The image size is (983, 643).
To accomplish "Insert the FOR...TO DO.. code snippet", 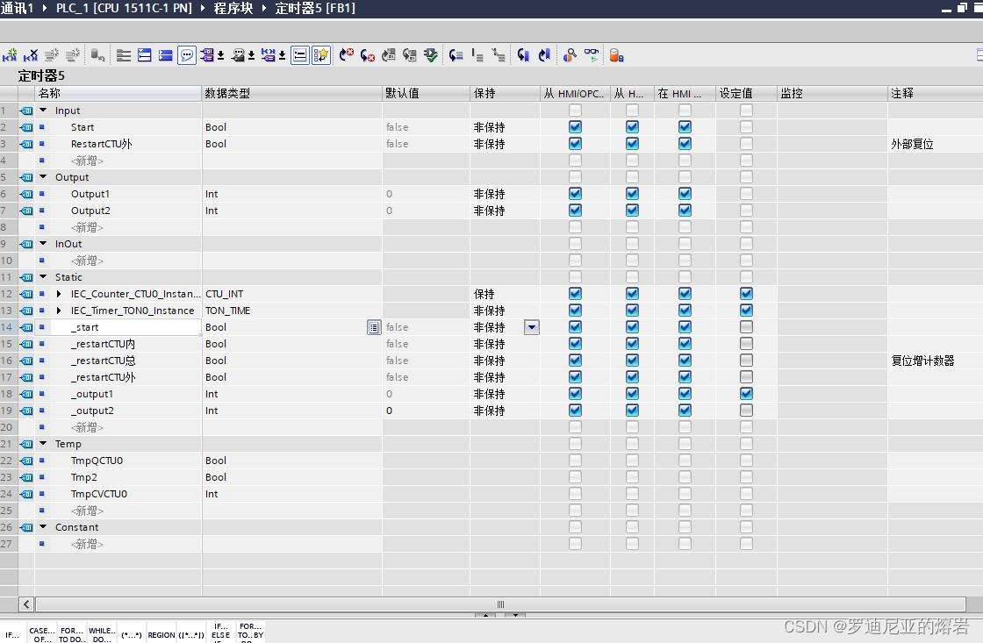I will (72, 634).
